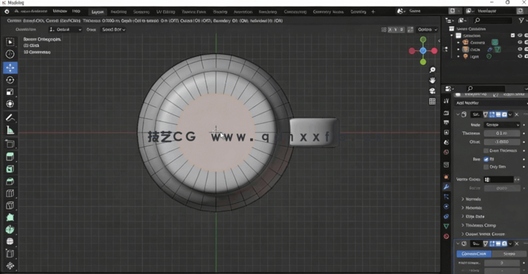Select the Bevel tool
This screenshot has height=274, width=528.
tap(10, 181)
